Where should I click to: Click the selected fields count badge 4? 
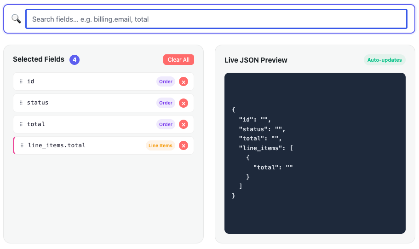point(75,60)
